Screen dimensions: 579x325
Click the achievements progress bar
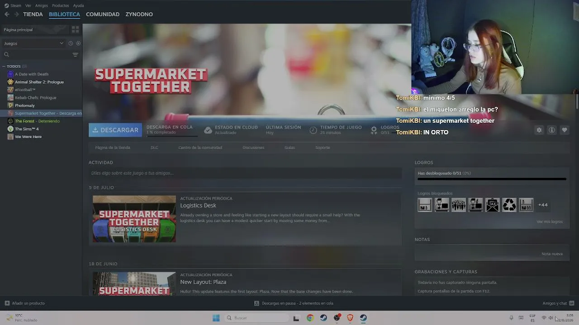point(492,179)
